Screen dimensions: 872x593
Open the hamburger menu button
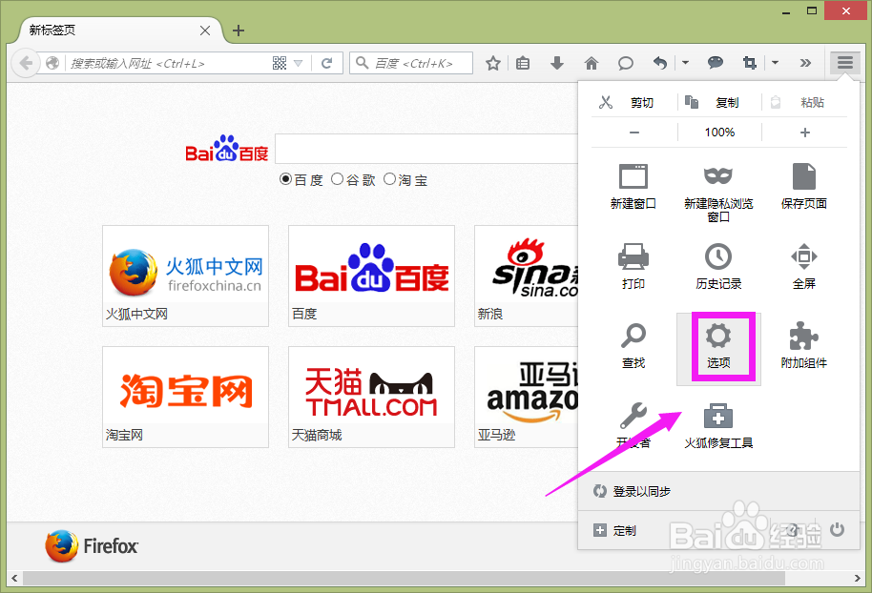pos(844,63)
